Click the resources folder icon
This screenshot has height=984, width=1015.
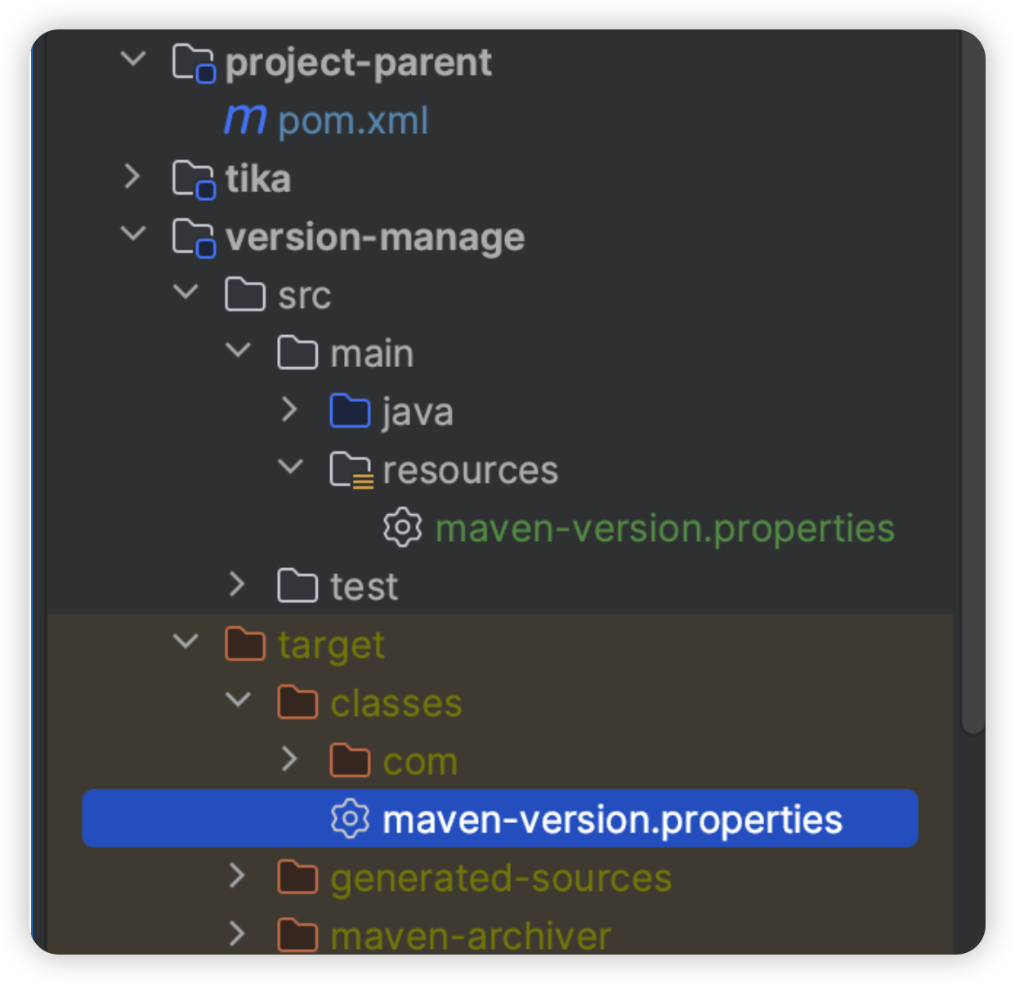(351, 470)
